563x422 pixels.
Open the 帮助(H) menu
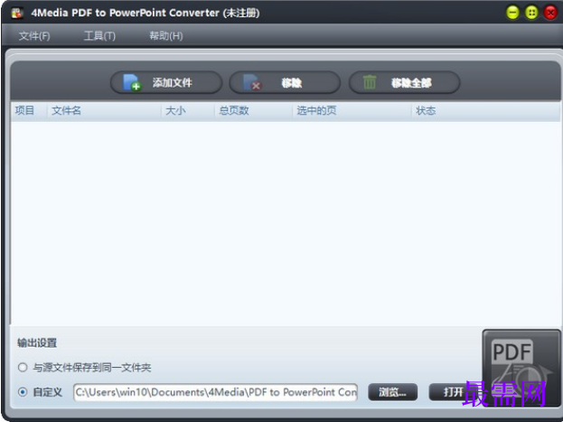tap(166, 36)
